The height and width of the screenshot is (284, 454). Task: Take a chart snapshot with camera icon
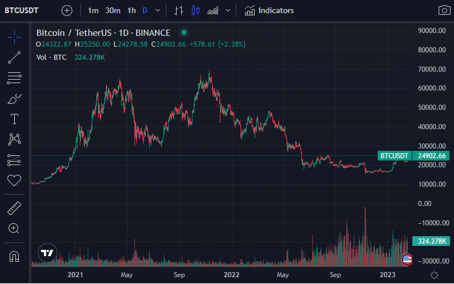(444, 10)
